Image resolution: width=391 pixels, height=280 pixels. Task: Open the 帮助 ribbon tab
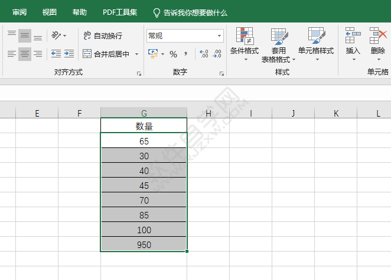(80, 12)
